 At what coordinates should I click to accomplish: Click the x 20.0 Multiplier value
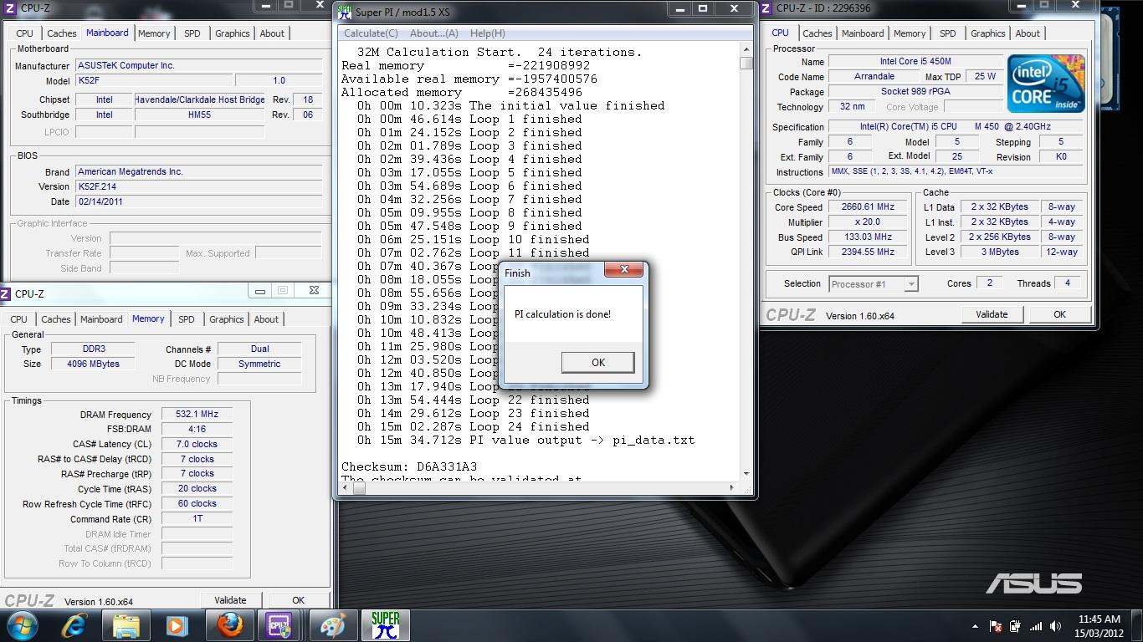point(868,222)
